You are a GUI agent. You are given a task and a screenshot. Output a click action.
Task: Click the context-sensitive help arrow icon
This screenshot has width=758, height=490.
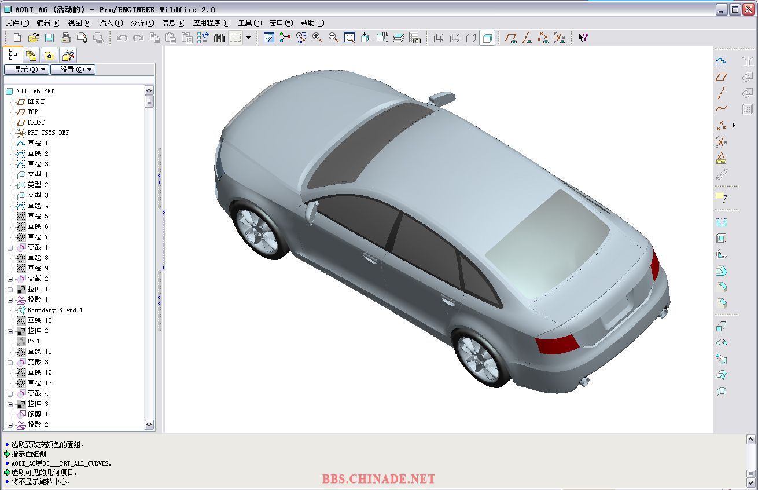[x=583, y=38]
